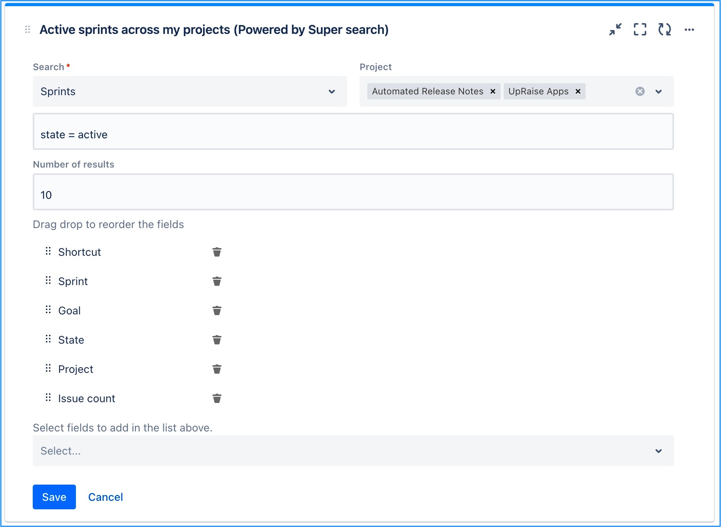Save the gadget configuration
The width and height of the screenshot is (721, 527).
point(54,497)
